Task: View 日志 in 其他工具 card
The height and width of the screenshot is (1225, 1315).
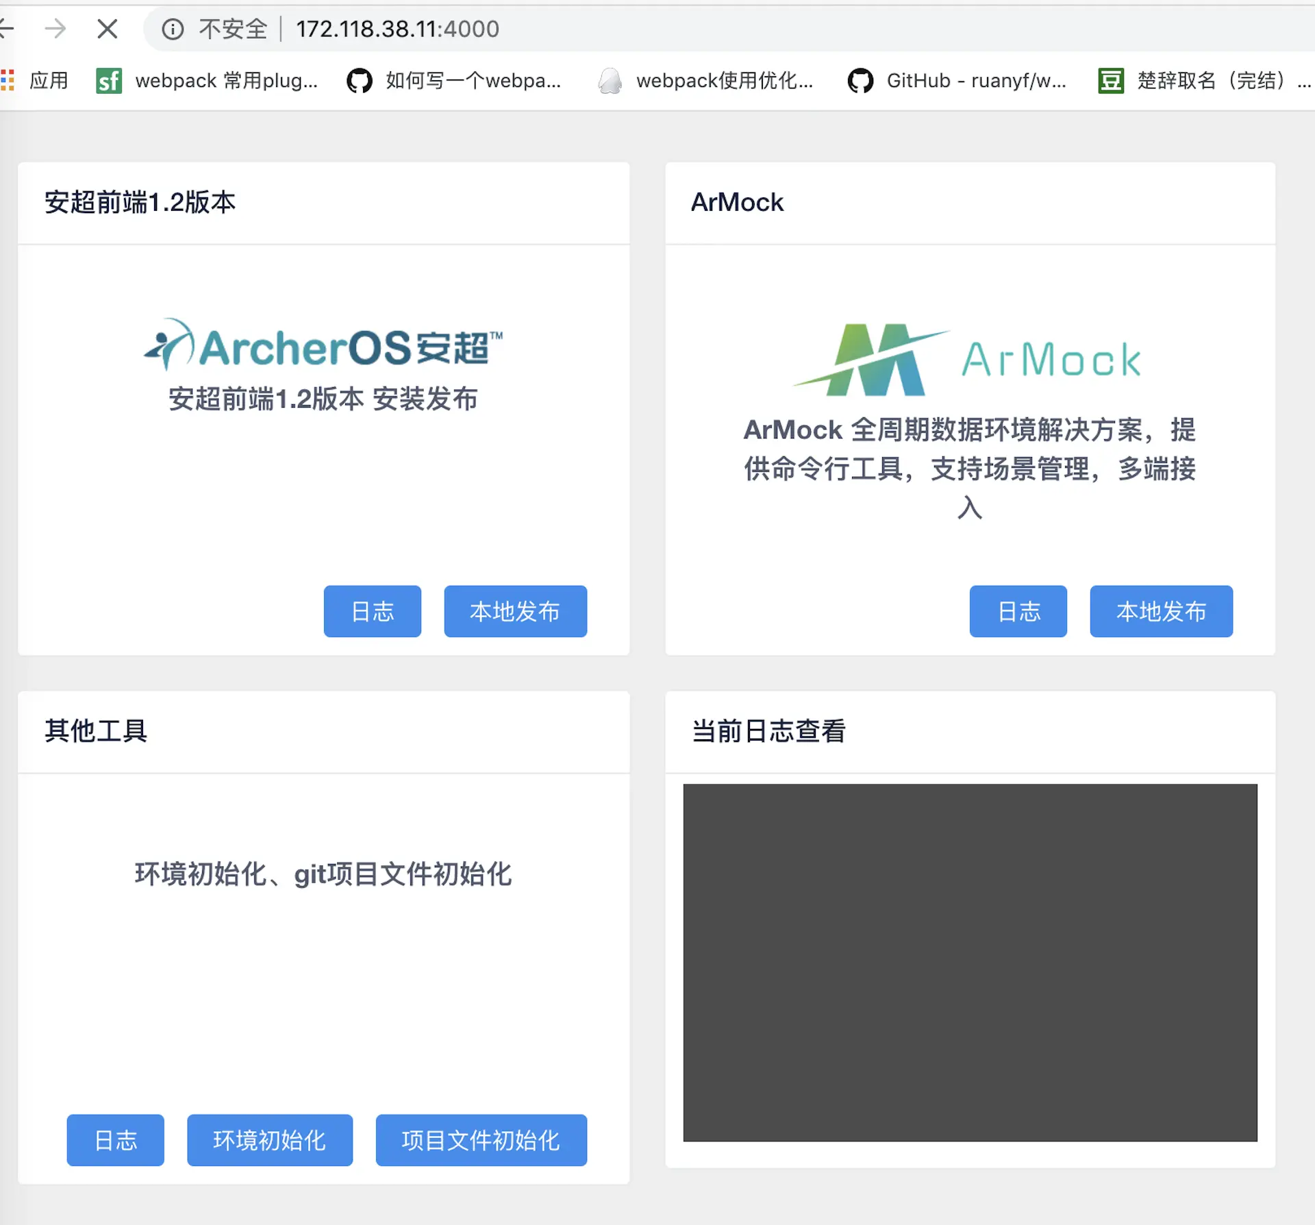Action: pos(115,1140)
